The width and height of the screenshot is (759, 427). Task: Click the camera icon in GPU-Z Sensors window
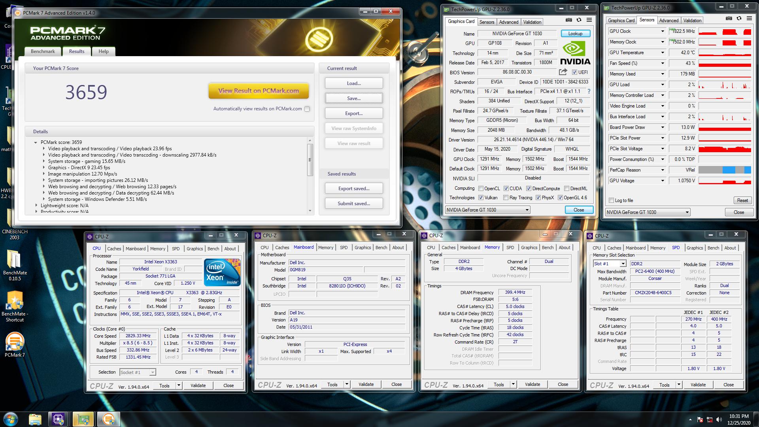[x=729, y=18]
